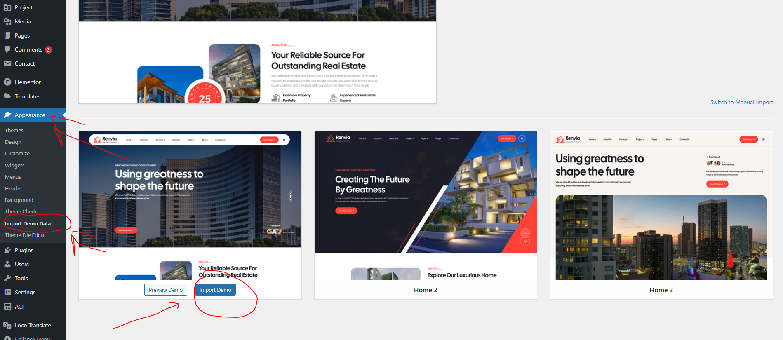This screenshot has width=783, height=340.
Task: Click the Templates folder icon
Action: coord(7,96)
